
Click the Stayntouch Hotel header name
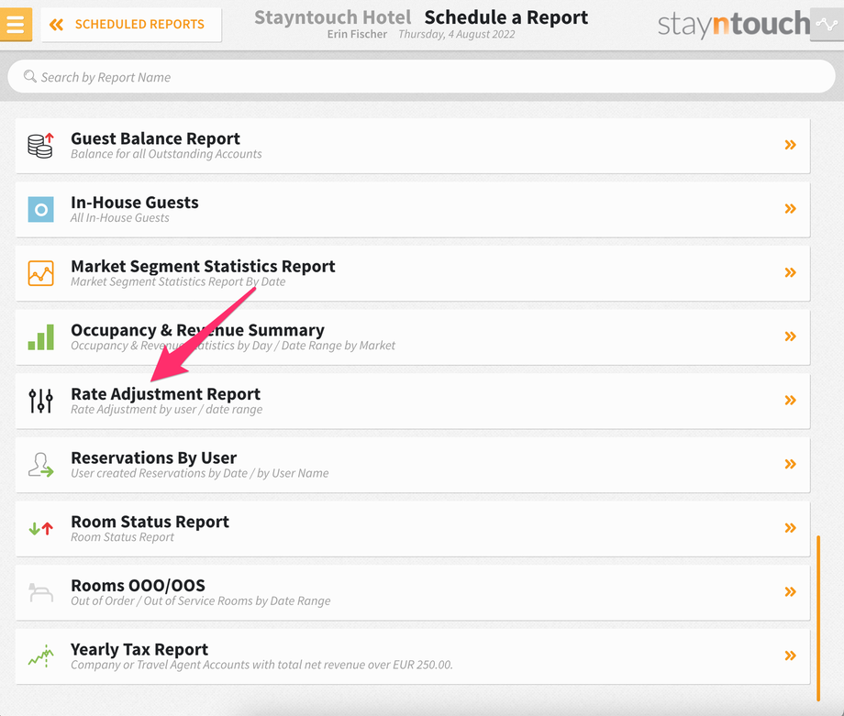pyautogui.click(x=333, y=17)
